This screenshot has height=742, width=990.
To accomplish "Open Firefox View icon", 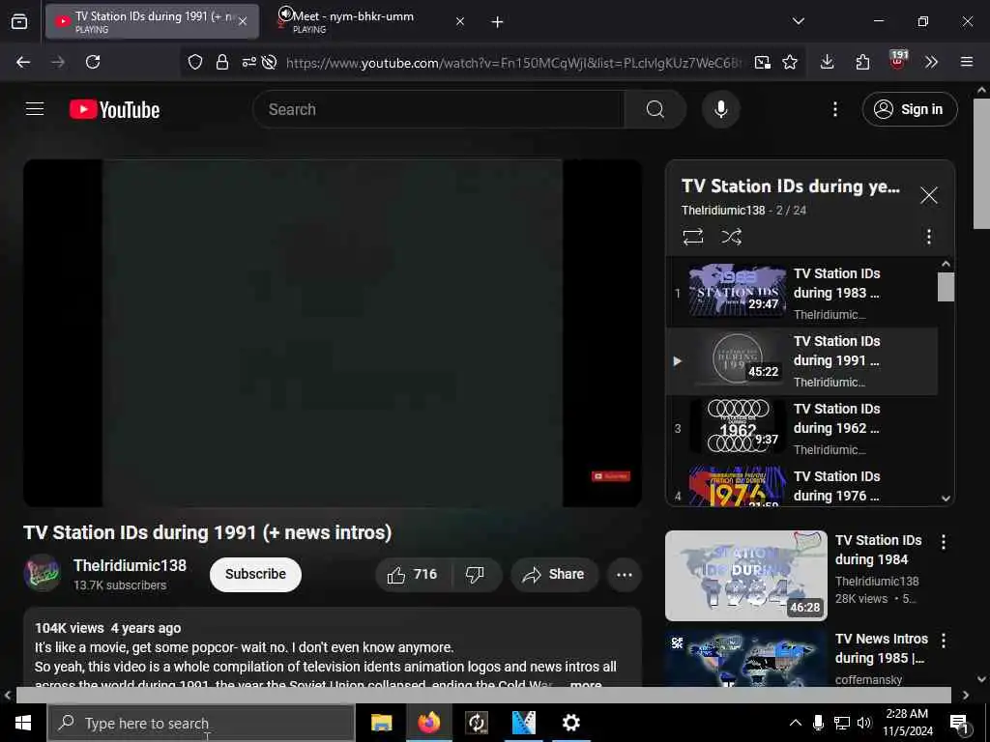I will click(19, 22).
